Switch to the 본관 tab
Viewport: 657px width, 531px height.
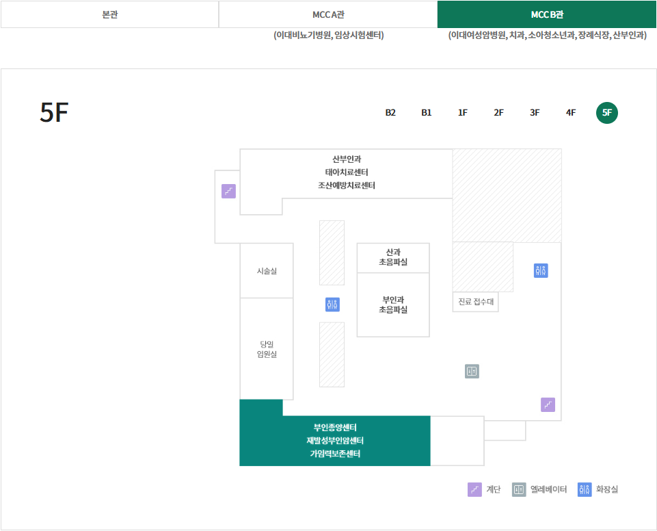[109, 14]
